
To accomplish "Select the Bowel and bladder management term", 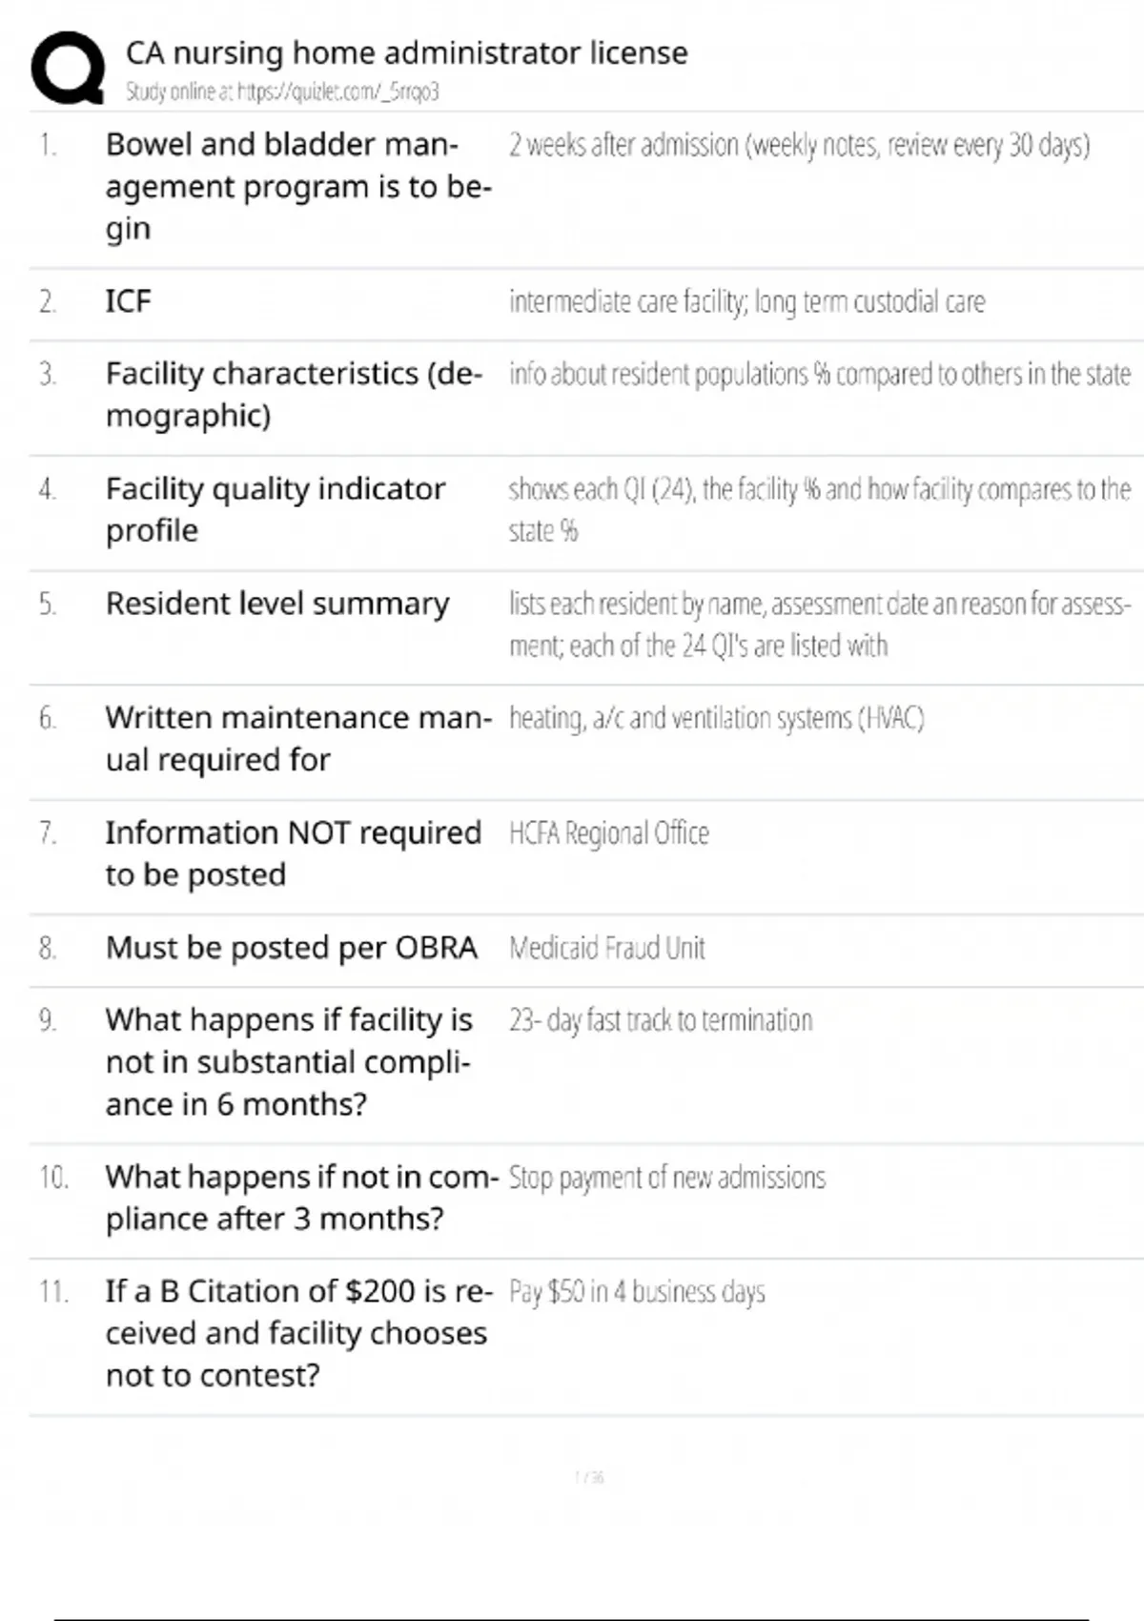I will click(x=297, y=186).
